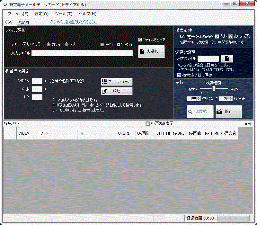Click the 取込 import button
257x225 pixels.
pyautogui.click(x=117, y=91)
